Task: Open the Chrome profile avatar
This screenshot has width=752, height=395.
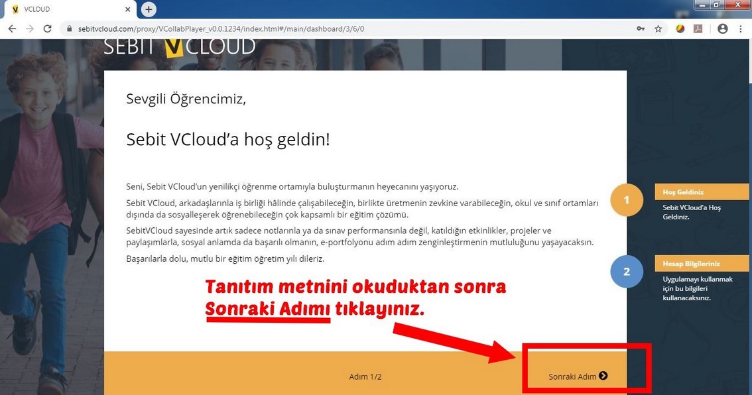Action: click(723, 28)
